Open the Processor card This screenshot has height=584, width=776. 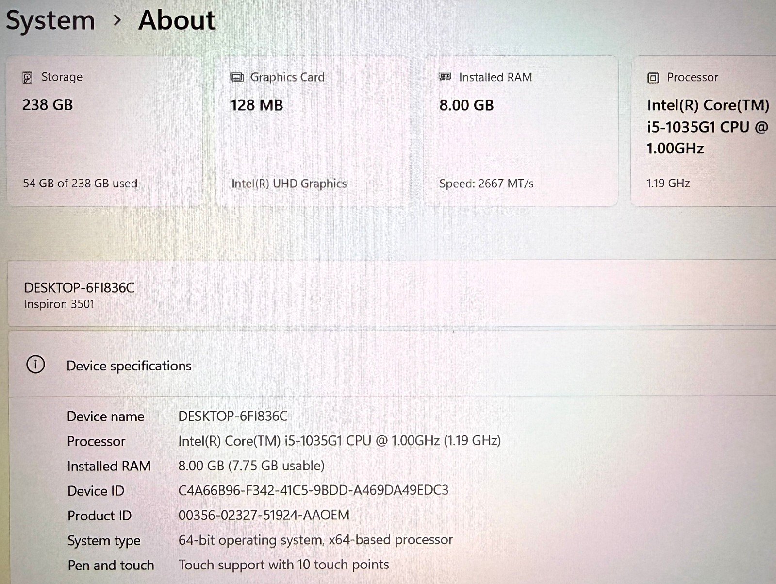point(703,131)
